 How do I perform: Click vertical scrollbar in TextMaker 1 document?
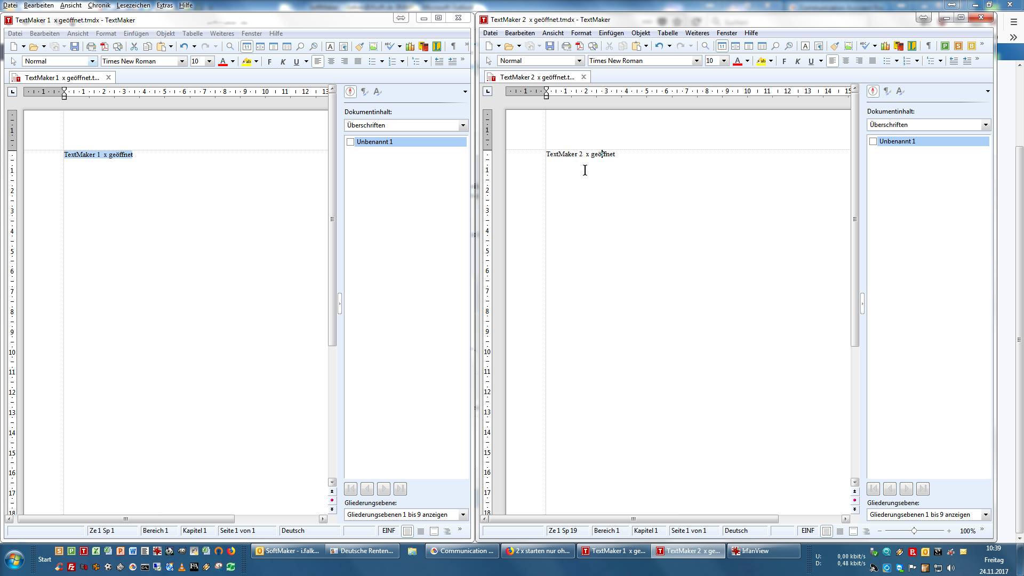(332, 219)
